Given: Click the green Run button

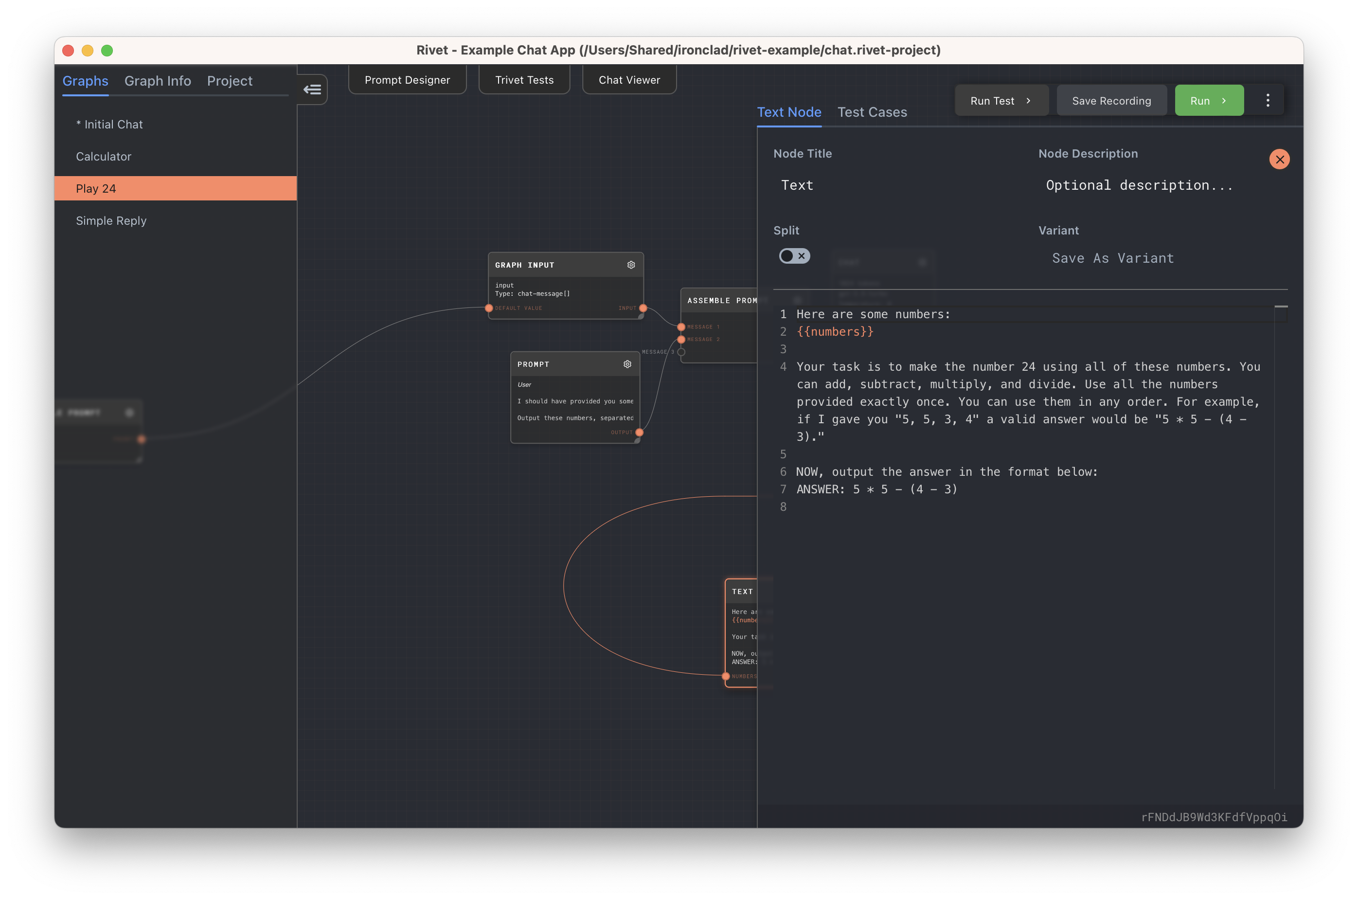Looking at the screenshot, I should 1209,100.
